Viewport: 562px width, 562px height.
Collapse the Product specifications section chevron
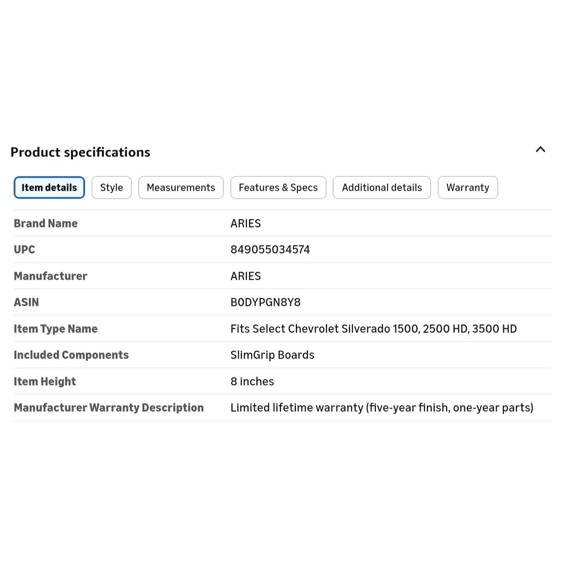(540, 149)
